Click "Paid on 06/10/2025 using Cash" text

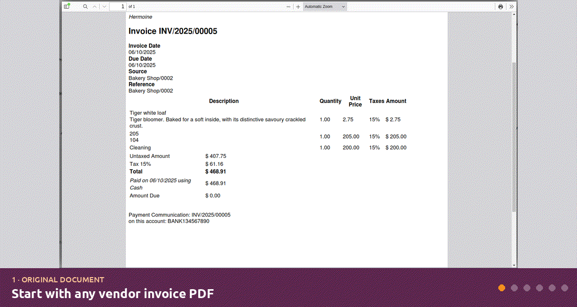click(x=161, y=184)
